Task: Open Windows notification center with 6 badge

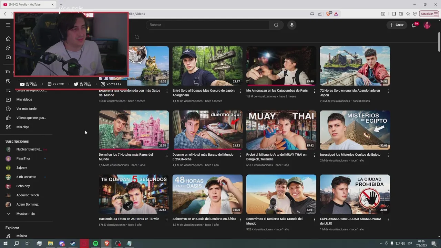Action: pyautogui.click(x=434, y=244)
